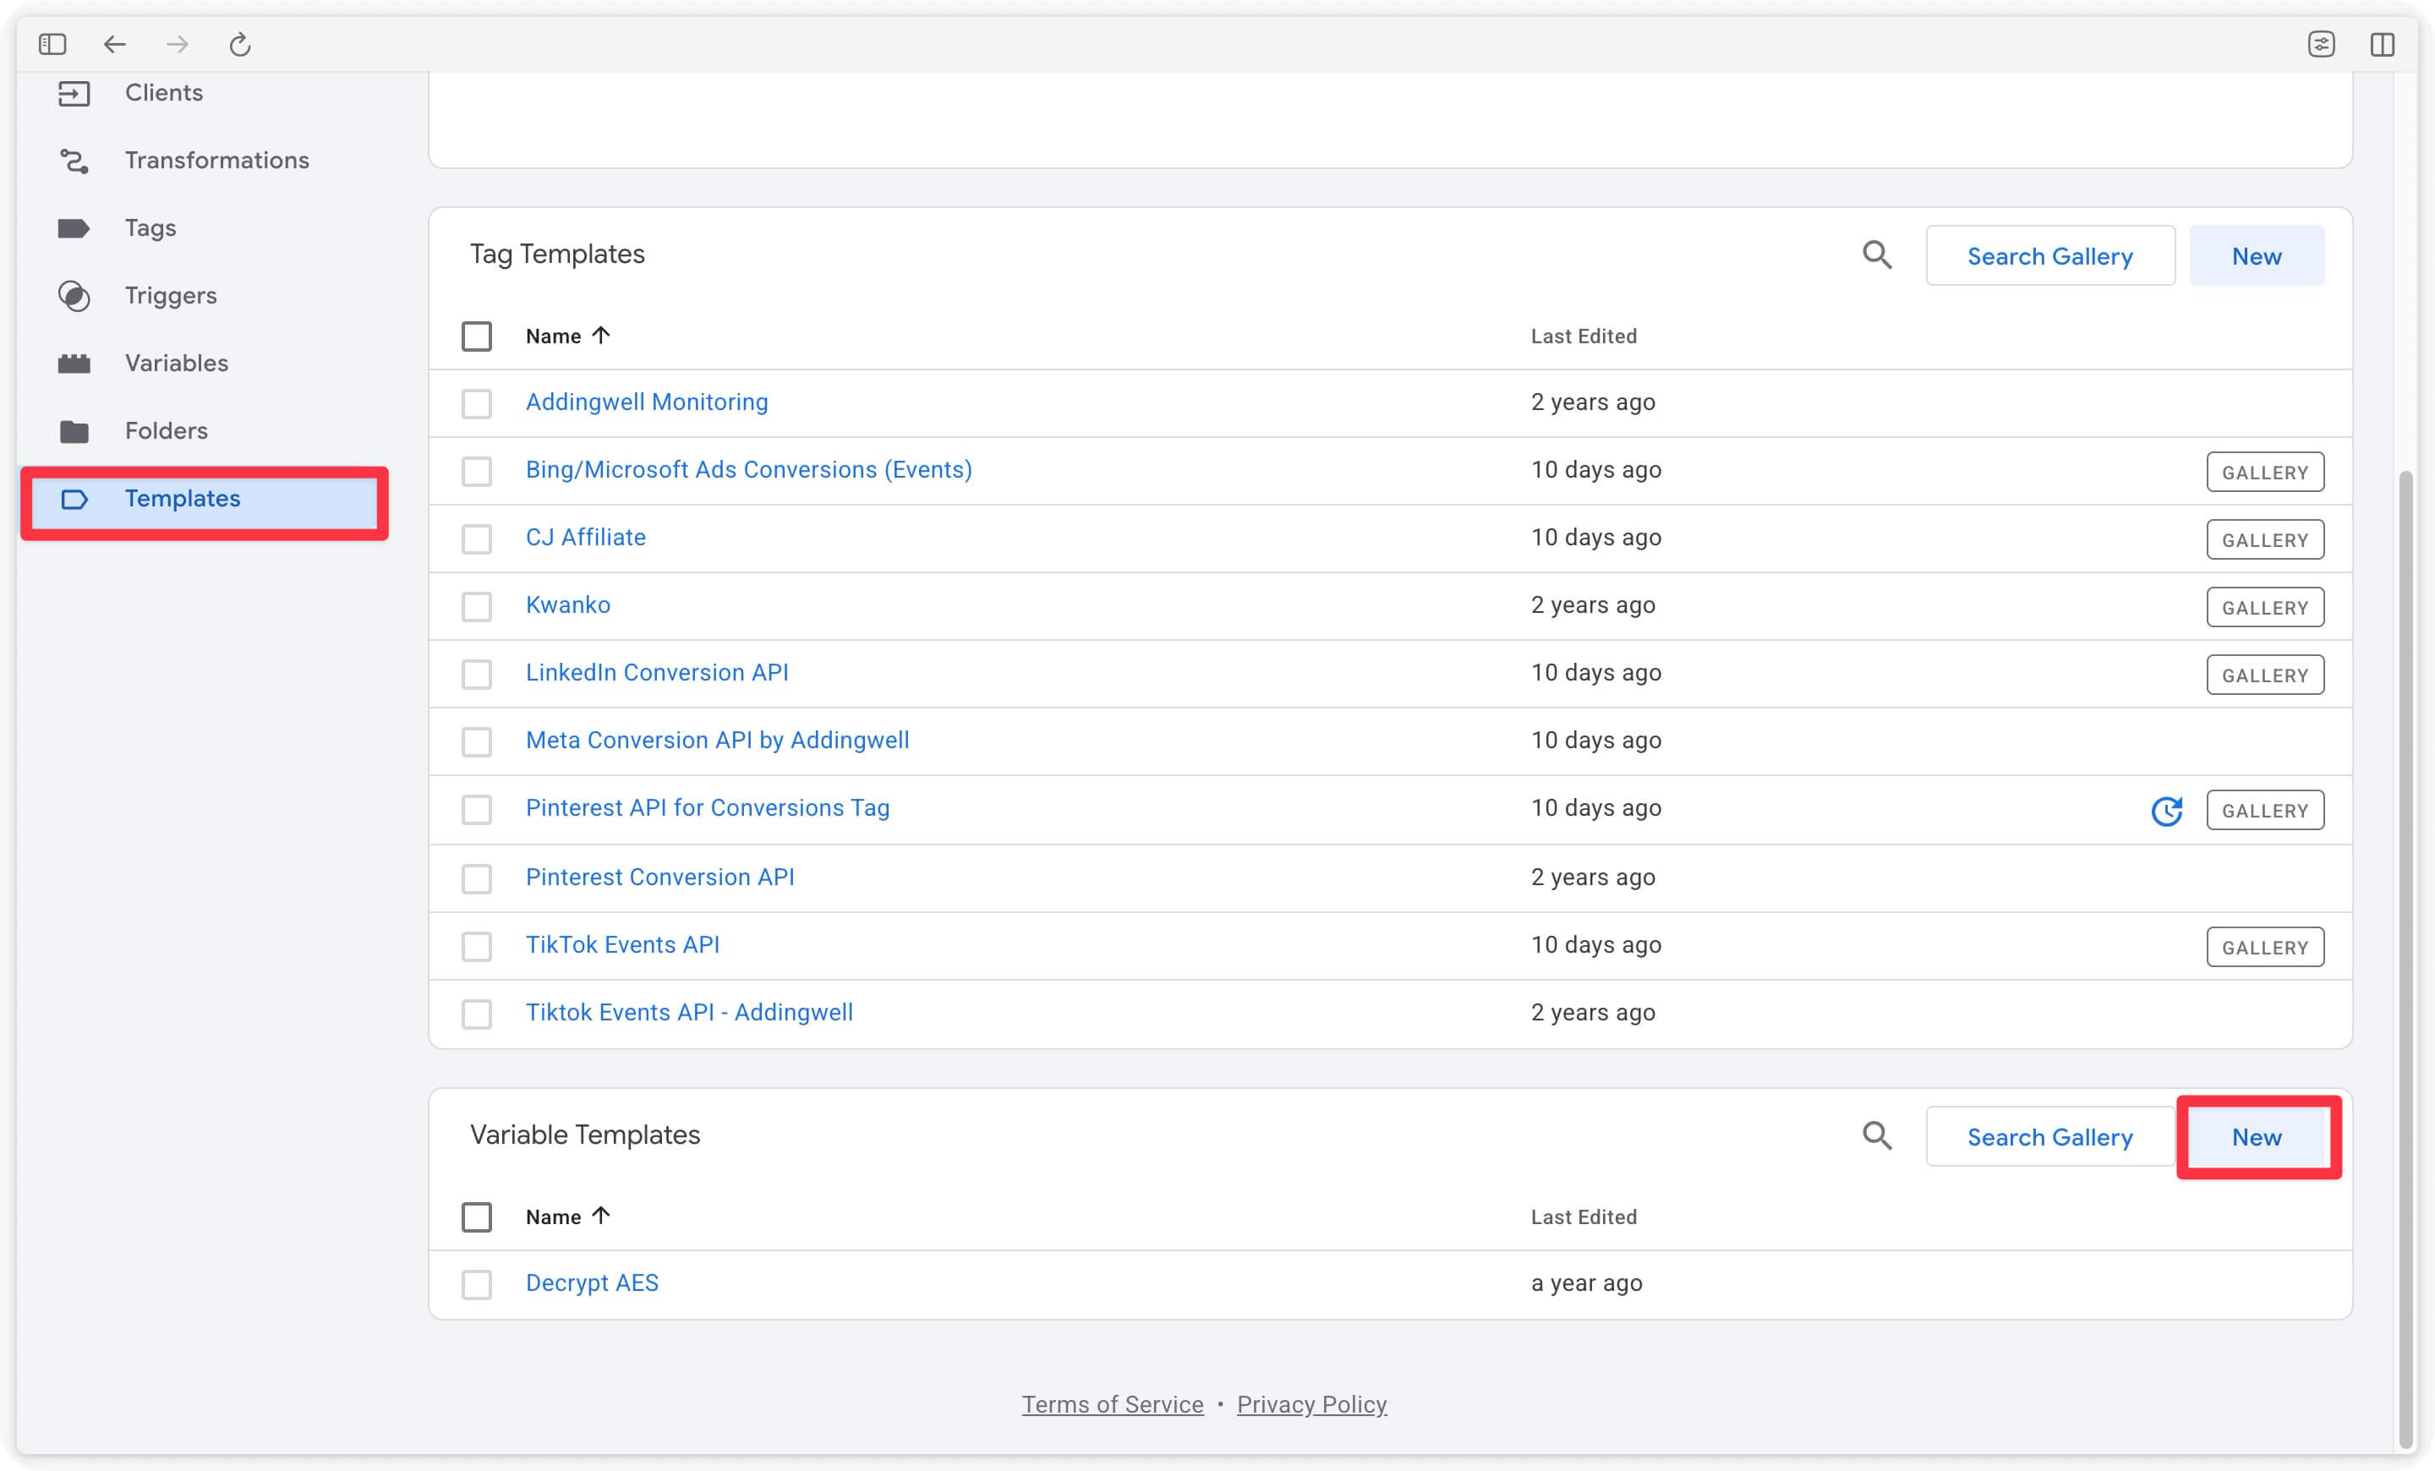
Task: Sort Variable Templates by Name arrow
Action: [599, 1215]
